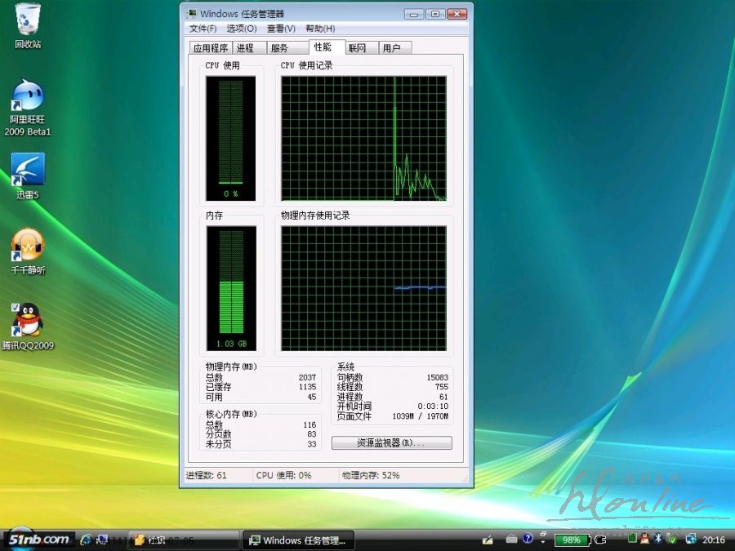Click the Windows 任务管理器 taskbar button
This screenshot has height=551, width=735.
(x=300, y=540)
